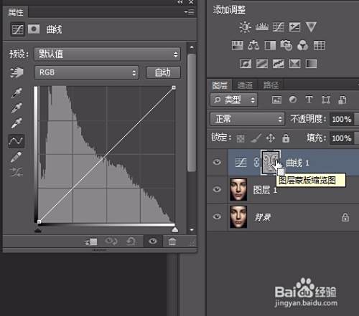Image resolution: width=359 pixels, height=316 pixels.
Task: Select the black point eyedropper
Action: click(17, 93)
